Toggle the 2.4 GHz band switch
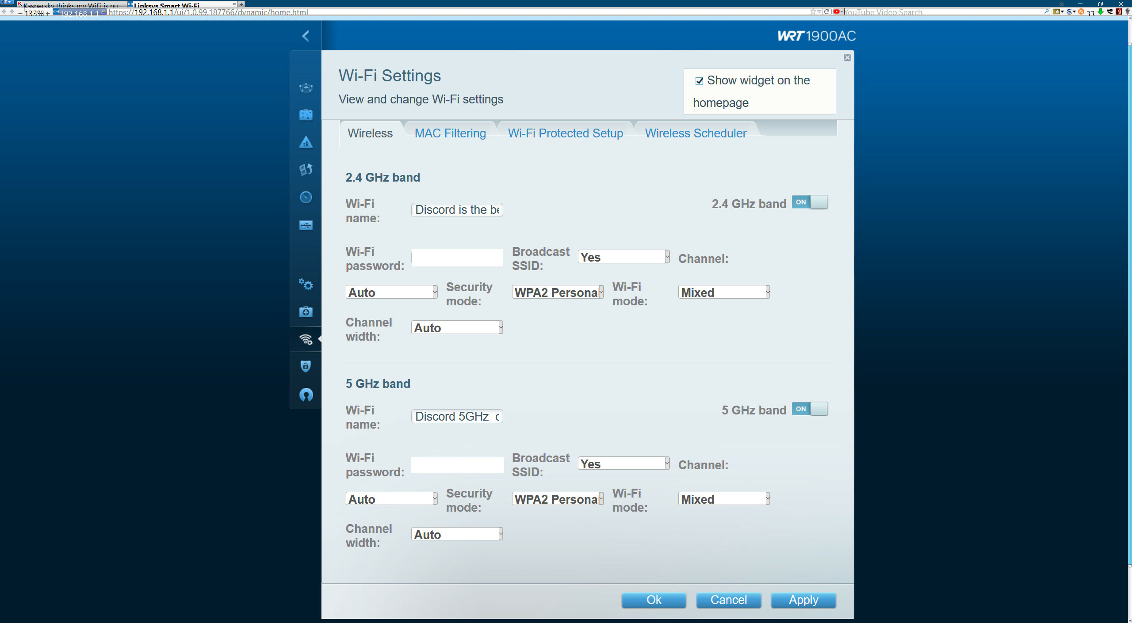The width and height of the screenshot is (1132, 623). [810, 202]
